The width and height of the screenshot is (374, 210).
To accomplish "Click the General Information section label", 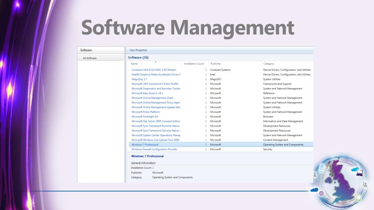I will (143, 163).
